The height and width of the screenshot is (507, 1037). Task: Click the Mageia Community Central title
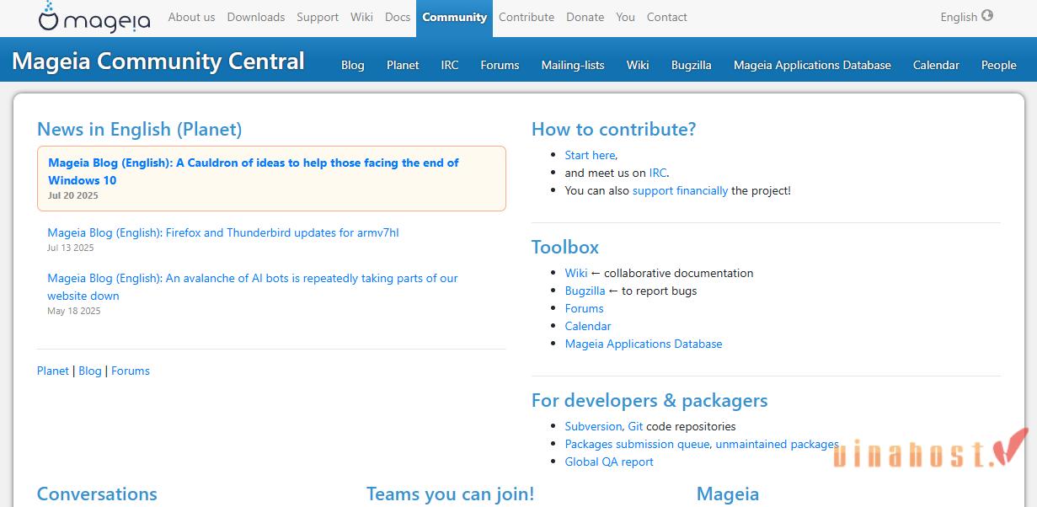pos(158,61)
